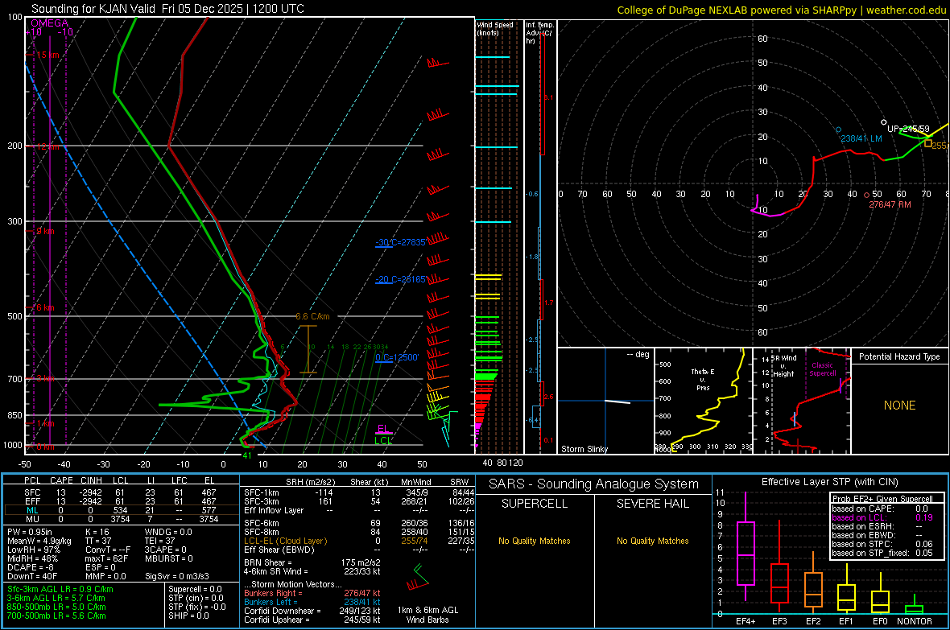Viewport: 950px width, 630px height.
Task: Click the magenta 'based on LCL:' row
Action: click(x=882, y=517)
